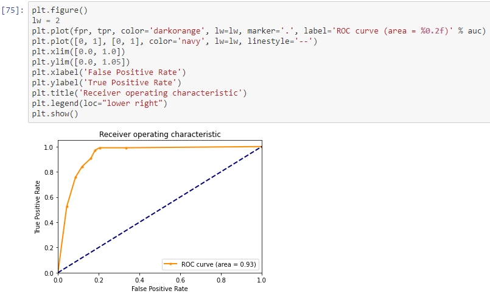The width and height of the screenshot is (490, 302).
Task: Click the orange line sample in the legend
Action: (170, 264)
